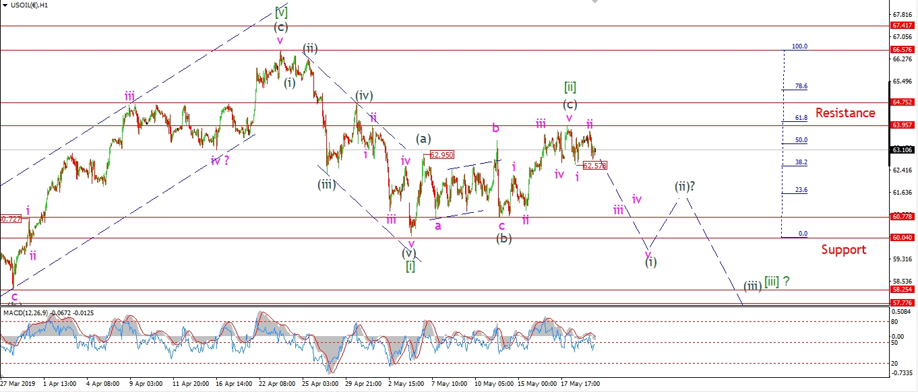This screenshot has width=918, height=392.
Task: Click the green [V] wave label
Action: (x=281, y=12)
